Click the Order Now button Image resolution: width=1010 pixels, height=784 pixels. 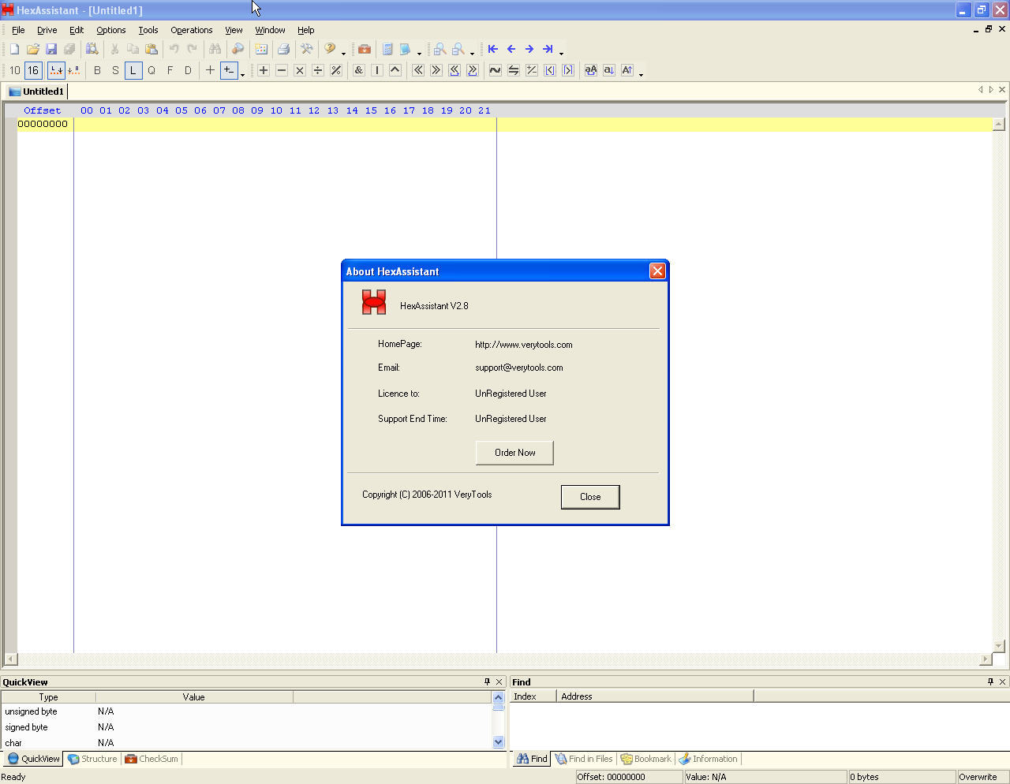(x=514, y=453)
